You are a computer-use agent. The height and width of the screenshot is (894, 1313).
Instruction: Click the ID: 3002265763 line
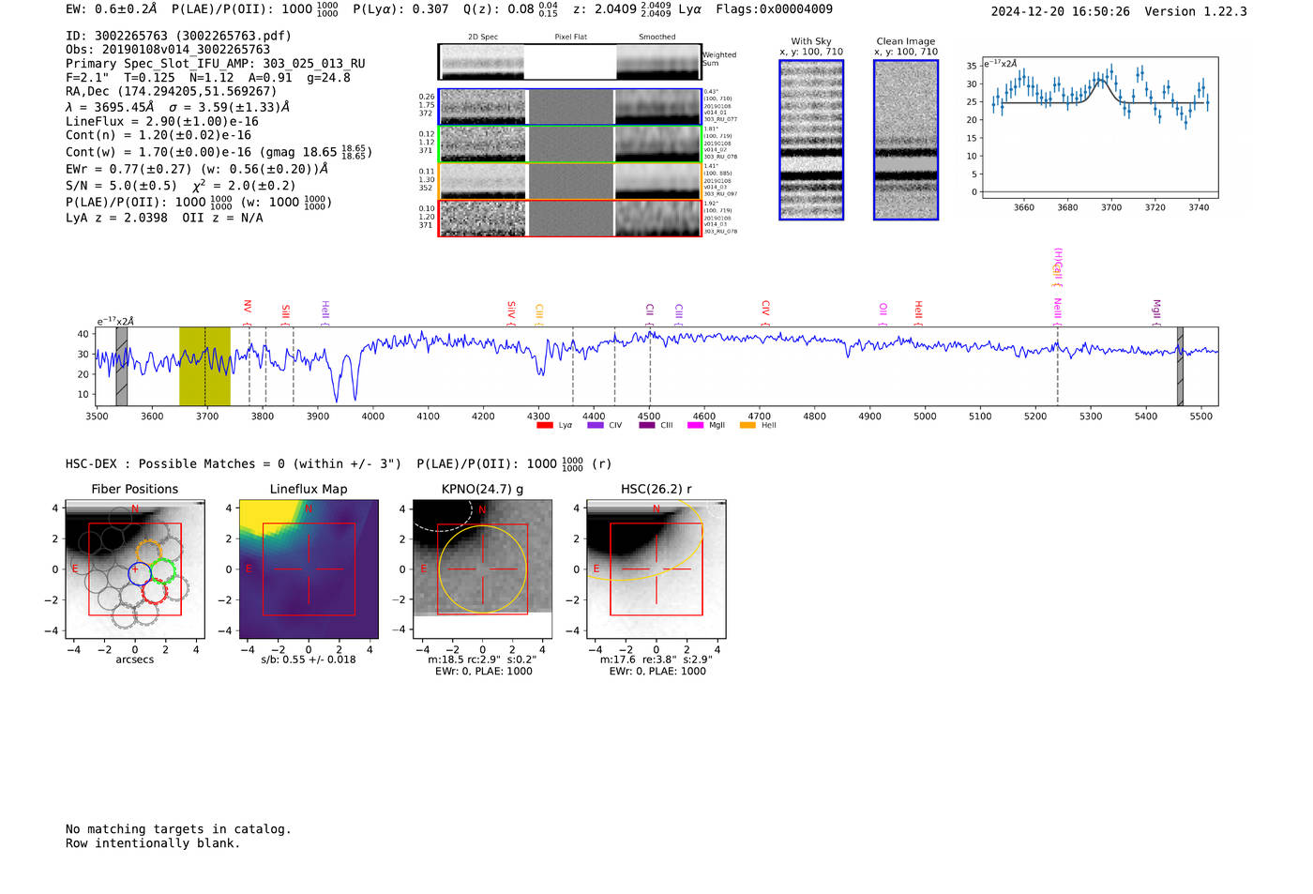pos(178,36)
